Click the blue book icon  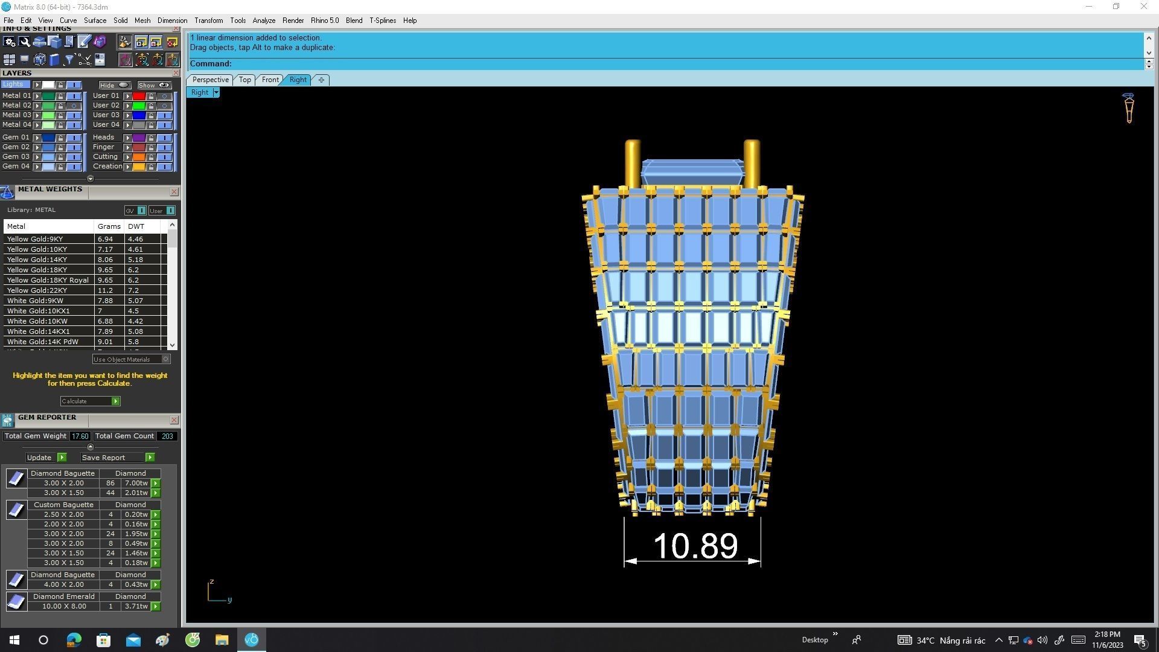(54, 60)
